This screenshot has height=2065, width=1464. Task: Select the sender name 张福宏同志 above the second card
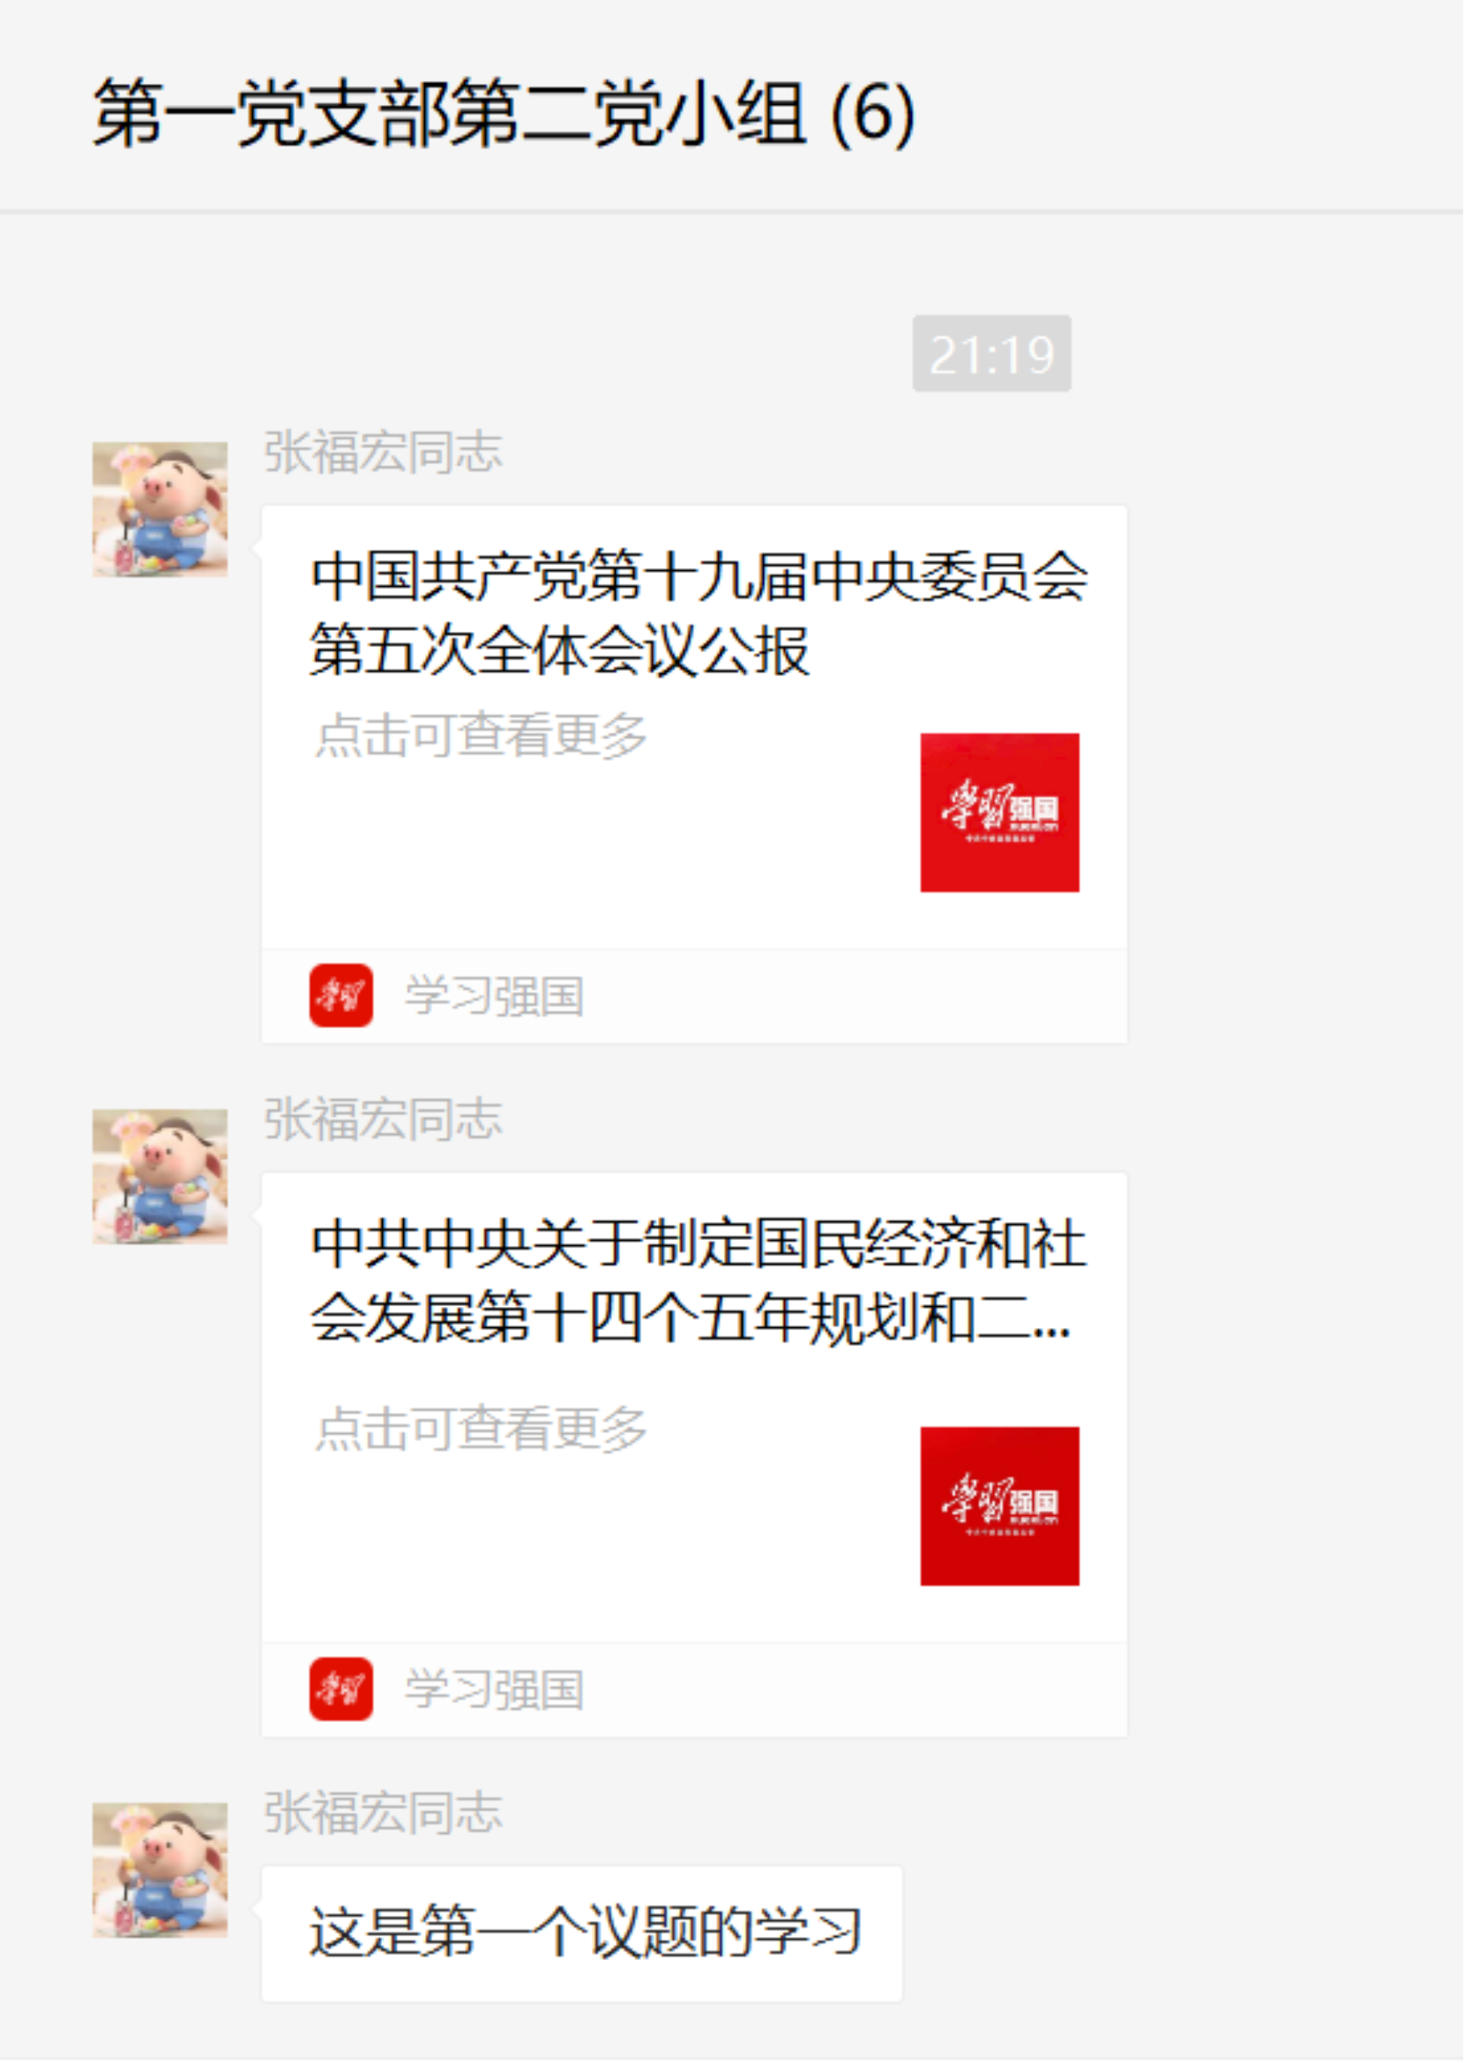[383, 1120]
